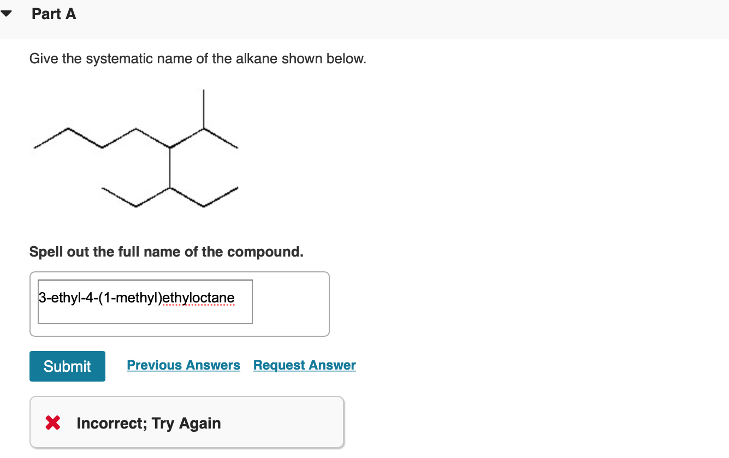Click 'Spell out the full name' instruction text
The height and width of the screenshot is (458, 729).
coord(166,252)
